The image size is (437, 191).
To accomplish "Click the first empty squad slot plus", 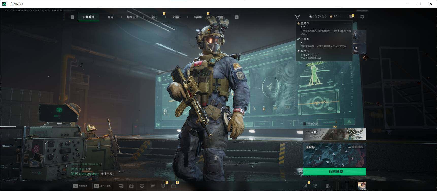I will [342, 186].
